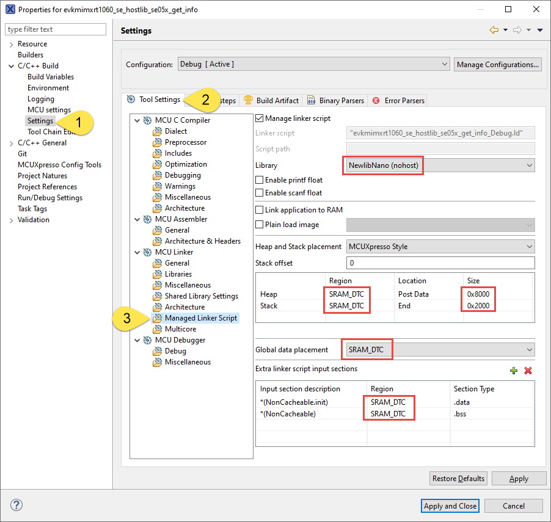Image resolution: width=551 pixels, height=522 pixels.
Task: Open the help icon at bottom left
Action: (x=16, y=505)
